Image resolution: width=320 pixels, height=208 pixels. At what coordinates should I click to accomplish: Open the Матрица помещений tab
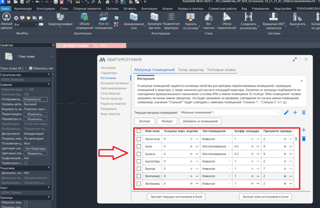[155, 70]
